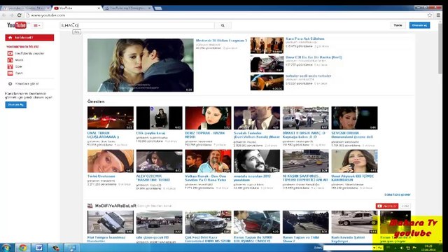The height and width of the screenshot is (252, 448).
Task: Subscribe with the red 'Abone ol' button
Action: 387,206
